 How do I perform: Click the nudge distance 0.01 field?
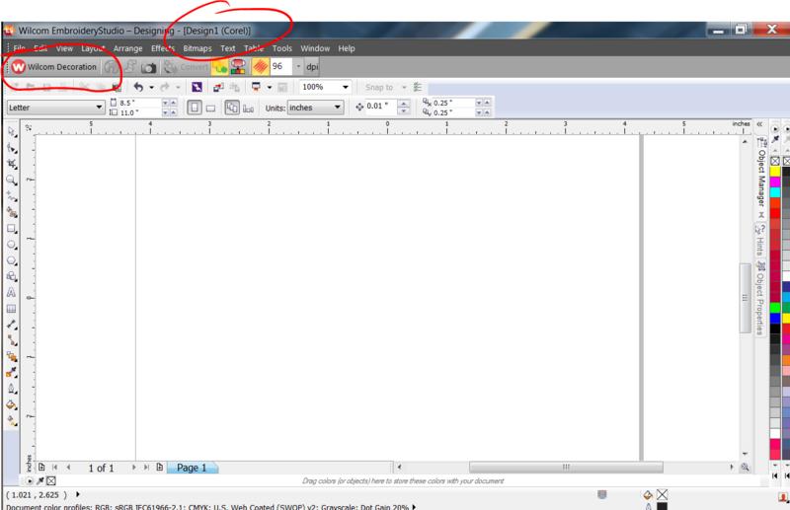click(381, 107)
